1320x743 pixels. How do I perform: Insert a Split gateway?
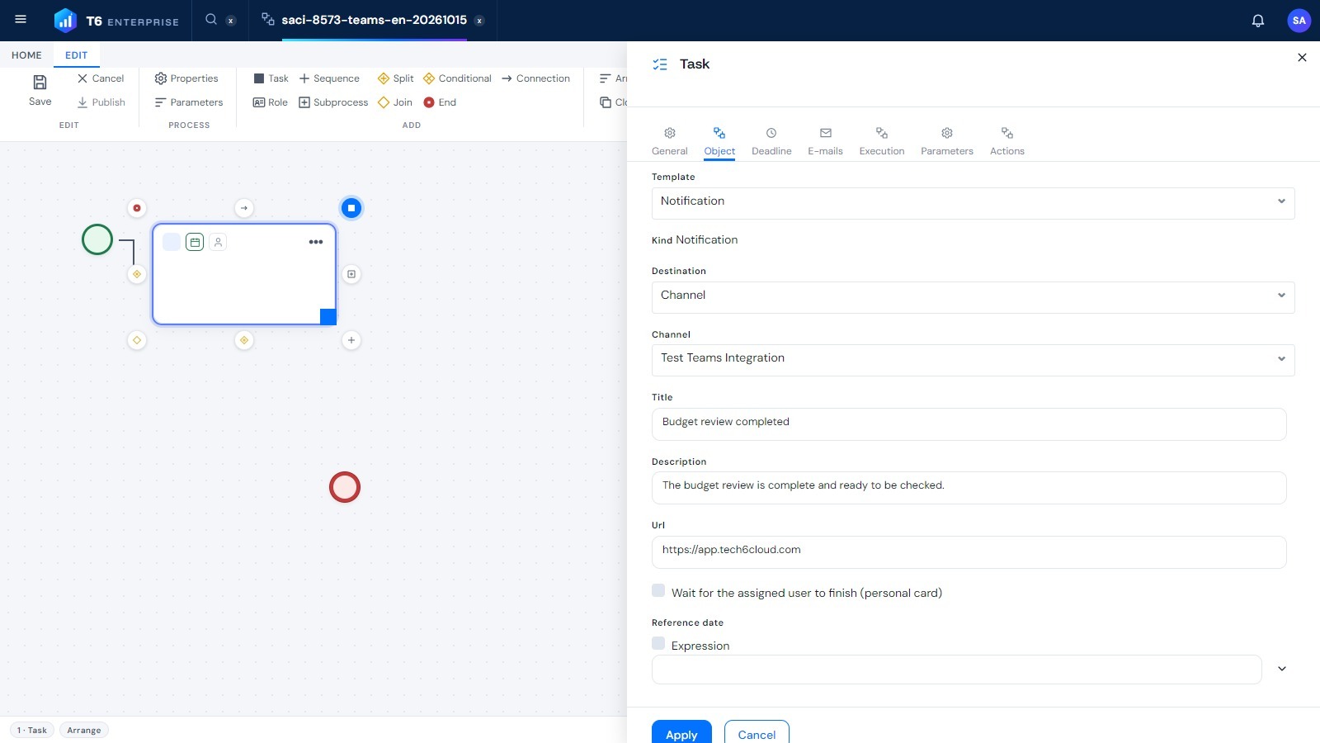[396, 78]
